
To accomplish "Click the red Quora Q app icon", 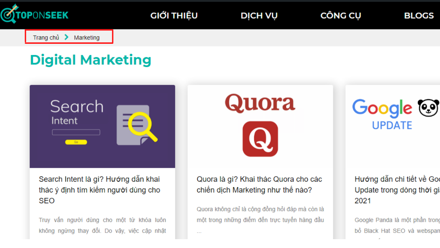I will coord(260,139).
